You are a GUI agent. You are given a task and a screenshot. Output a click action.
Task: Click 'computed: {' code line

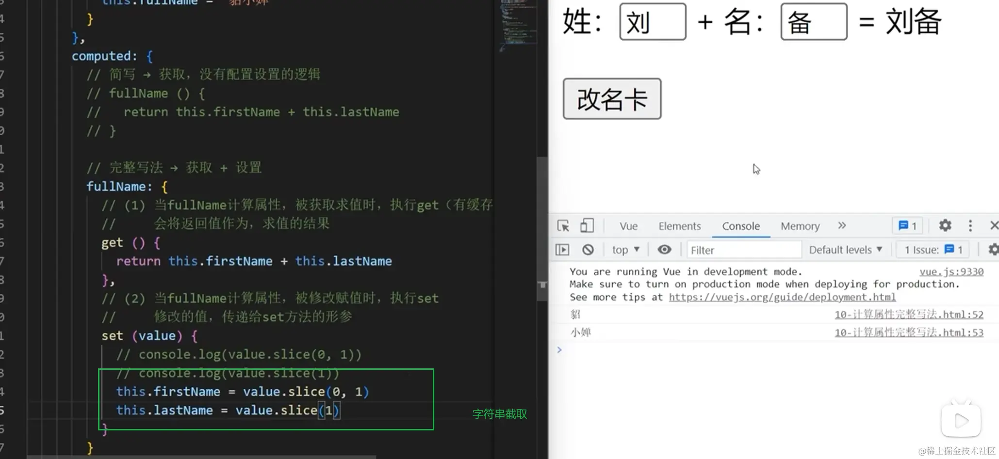pos(113,56)
